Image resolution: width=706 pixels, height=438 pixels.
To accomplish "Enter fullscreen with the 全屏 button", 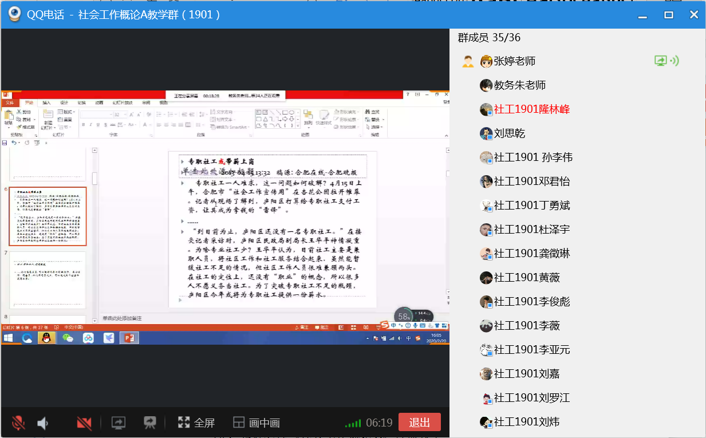I will click(196, 423).
